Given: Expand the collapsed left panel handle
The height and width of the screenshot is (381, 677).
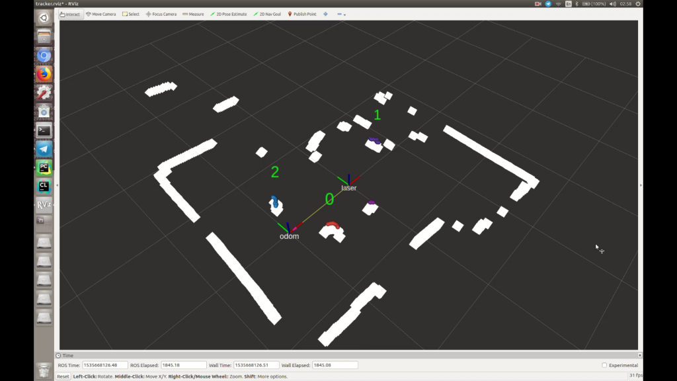Looking at the screenshot, I should [x=57, y=185].
